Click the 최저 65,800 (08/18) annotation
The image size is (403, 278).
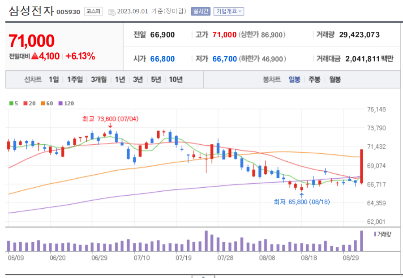302,202
